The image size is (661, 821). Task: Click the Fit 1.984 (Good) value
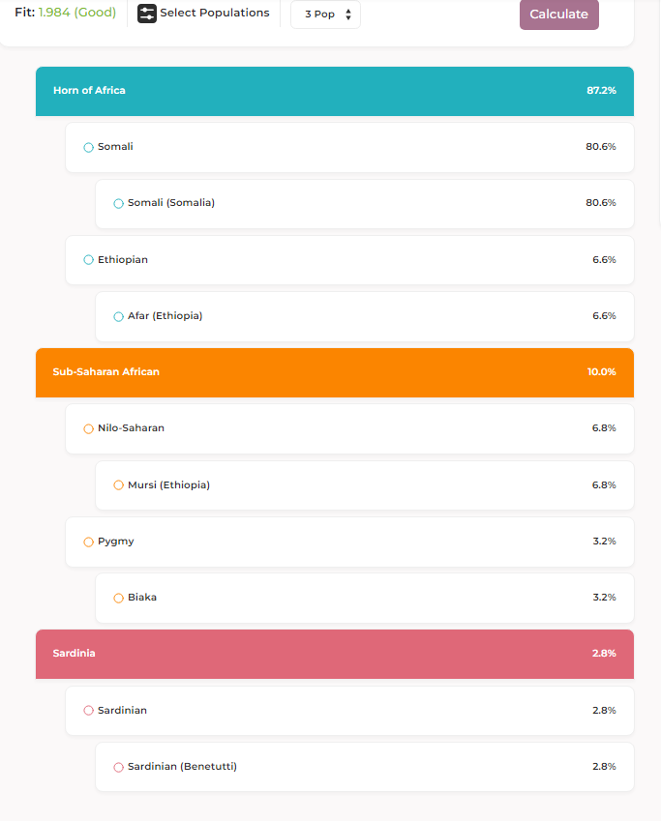click(76, 13)
